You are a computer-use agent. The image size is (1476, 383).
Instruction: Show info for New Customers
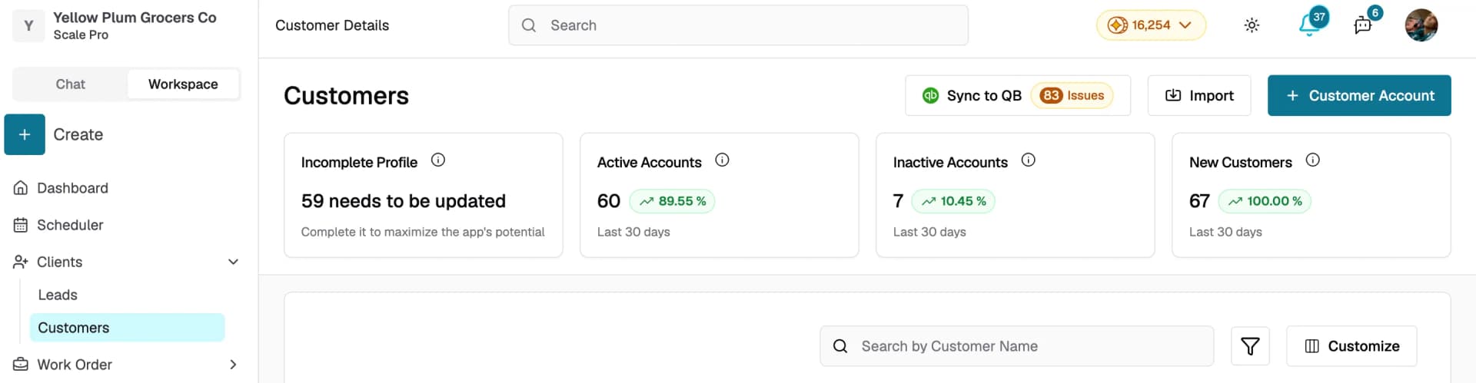click(1313, 160)
